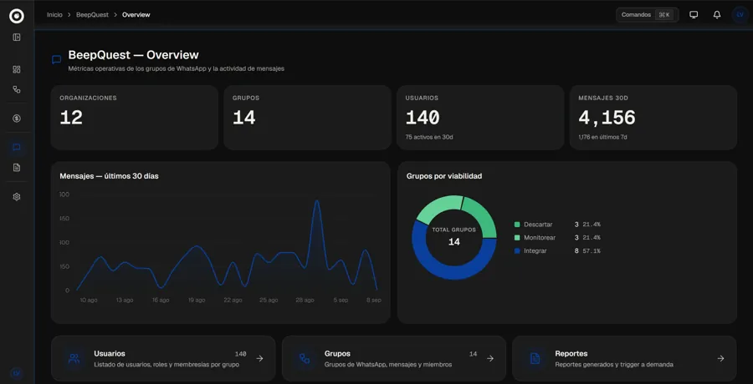Open the Reportes card title

[571, 353]
